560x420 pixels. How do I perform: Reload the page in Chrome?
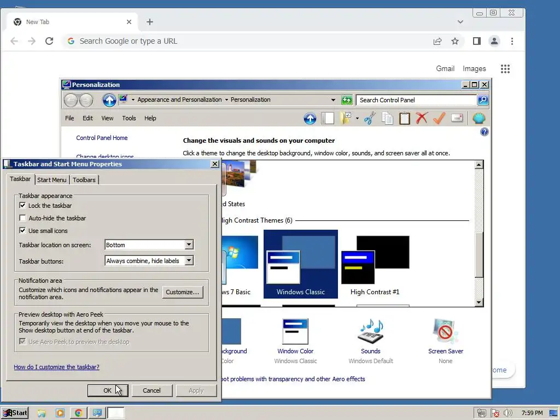pyautogui.click(x=49, y=41)
